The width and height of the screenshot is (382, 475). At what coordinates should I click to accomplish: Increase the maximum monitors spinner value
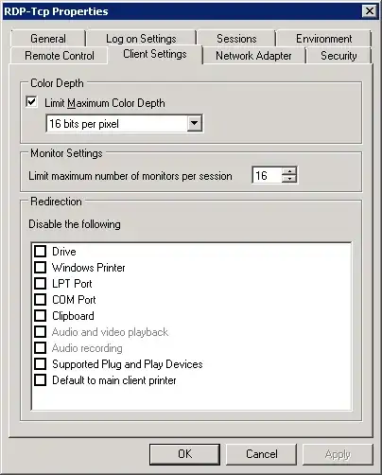[289, 171]
